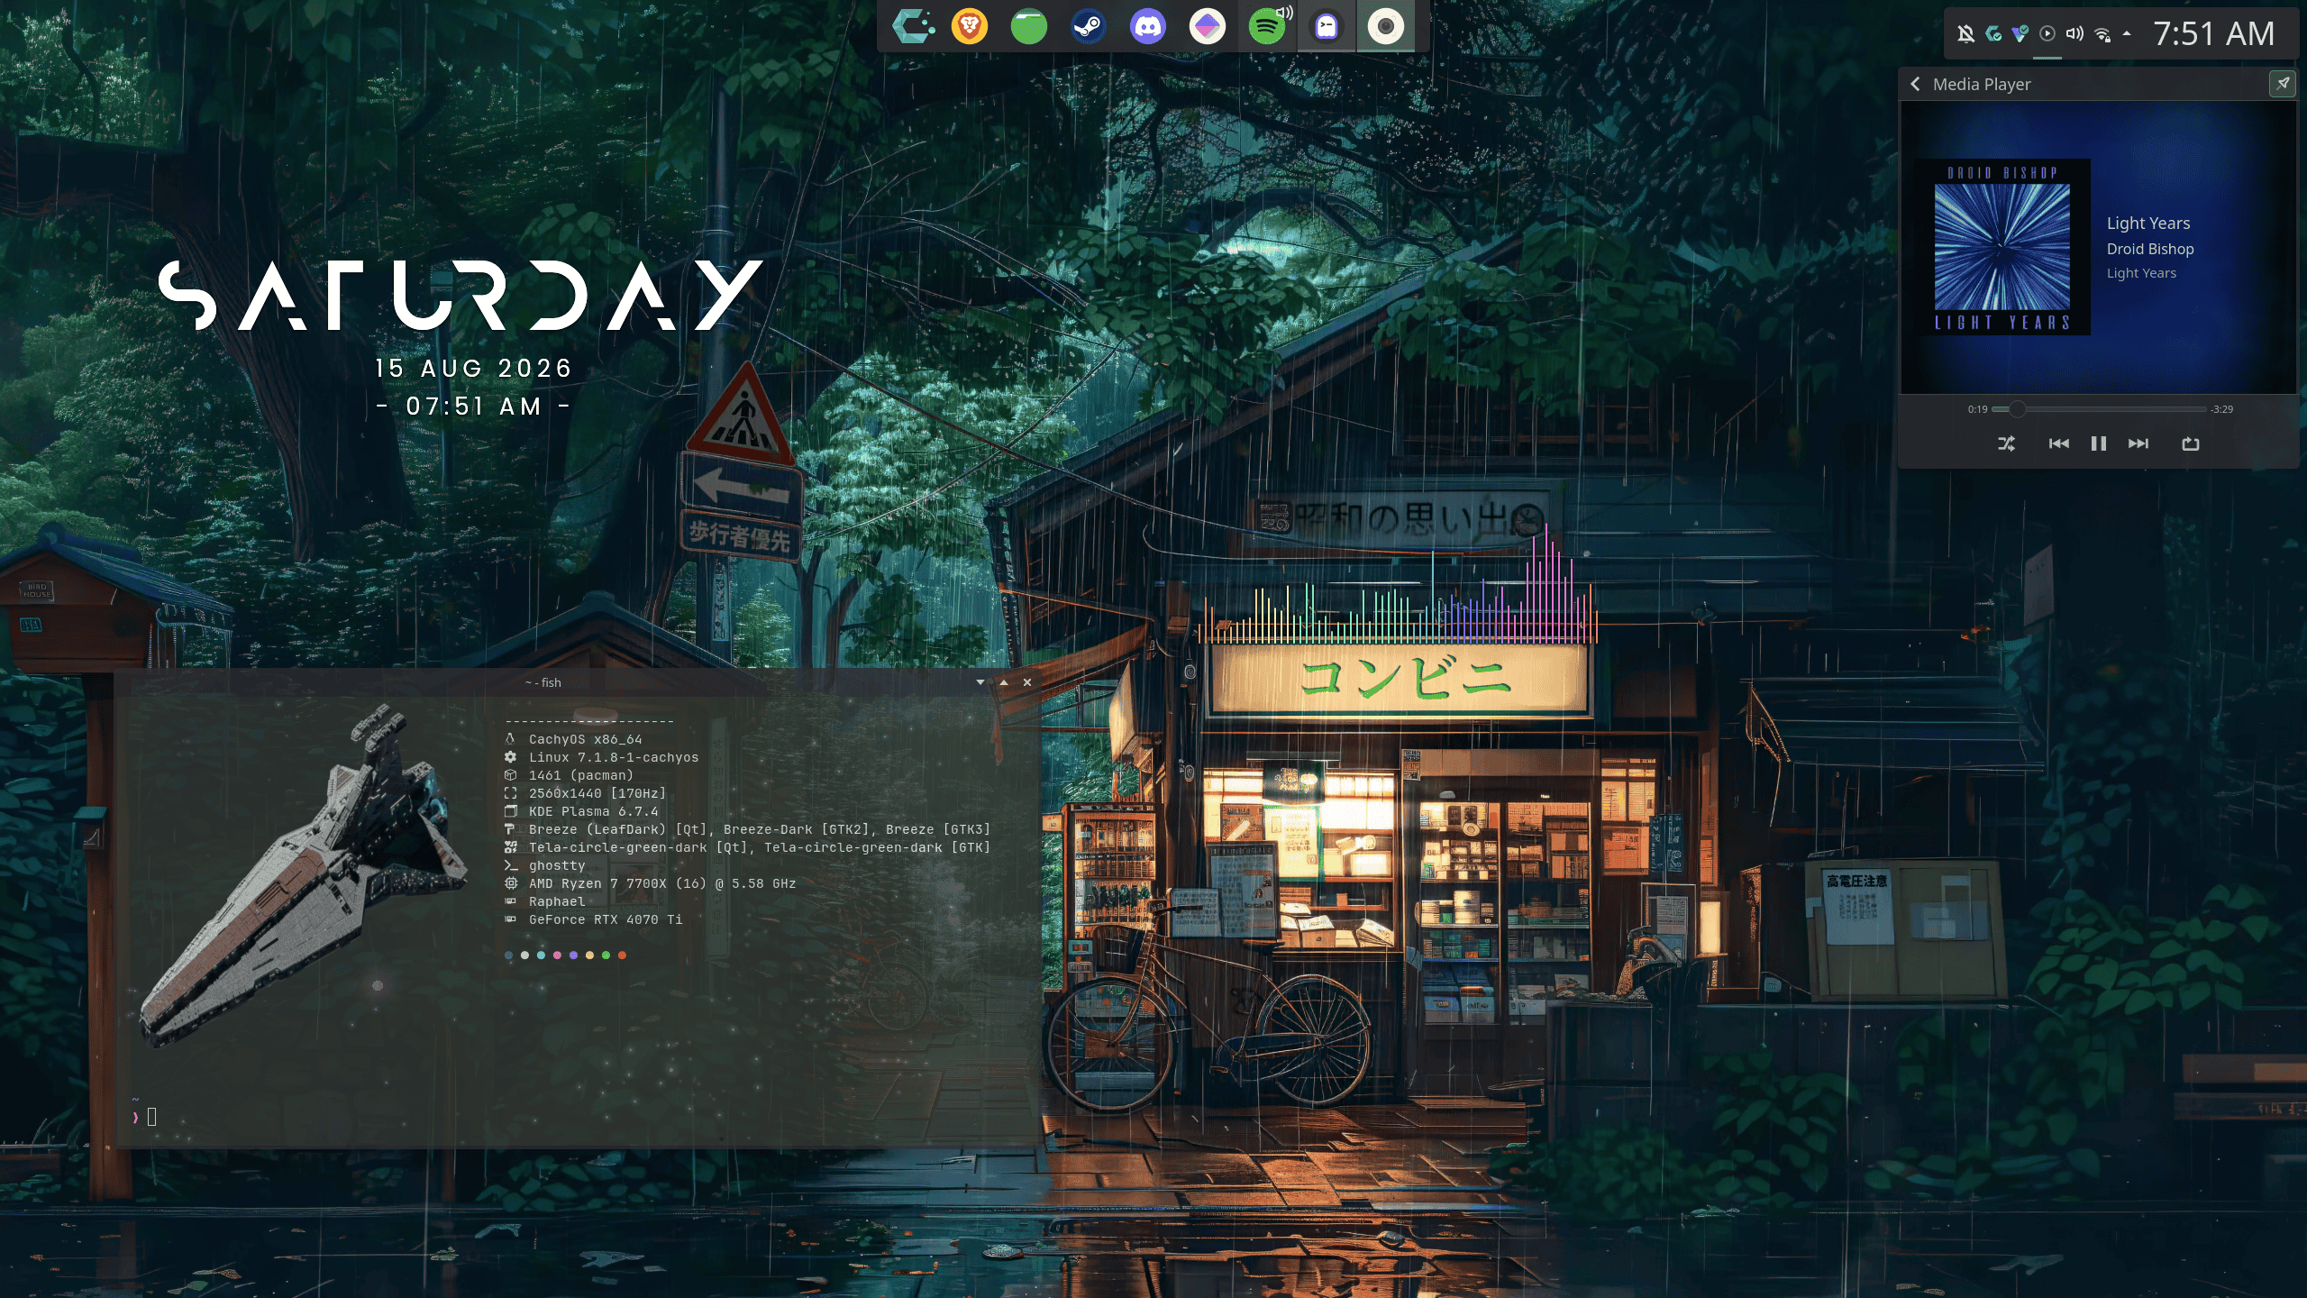Click the large Light Years track title
This screenshot has width=2307, height=1298.
point(2148,223)
